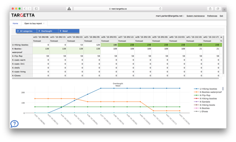
Task: Switch to the Home tab
Action: point(15,23)
